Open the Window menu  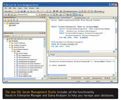pyautogui.click(x=32, y=8)
